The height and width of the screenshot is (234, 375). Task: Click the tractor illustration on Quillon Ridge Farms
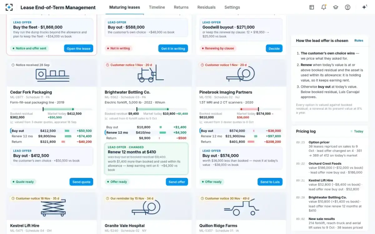[241, 207]
